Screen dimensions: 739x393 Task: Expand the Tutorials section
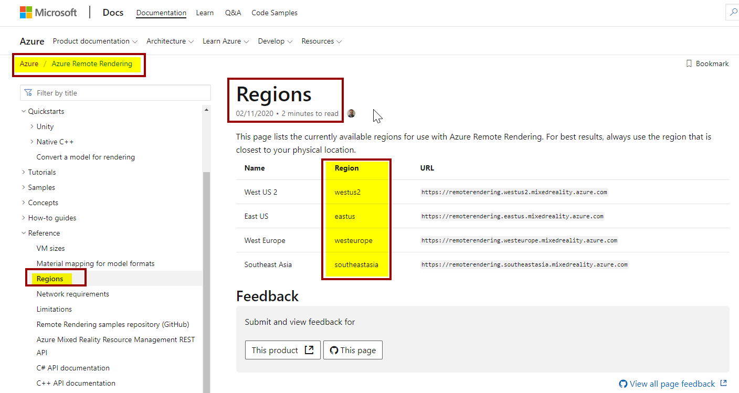23,172
